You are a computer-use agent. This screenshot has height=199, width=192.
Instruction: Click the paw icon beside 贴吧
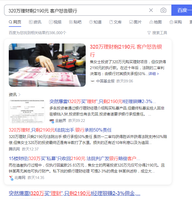pyautogui.click(x=71, y=22)
